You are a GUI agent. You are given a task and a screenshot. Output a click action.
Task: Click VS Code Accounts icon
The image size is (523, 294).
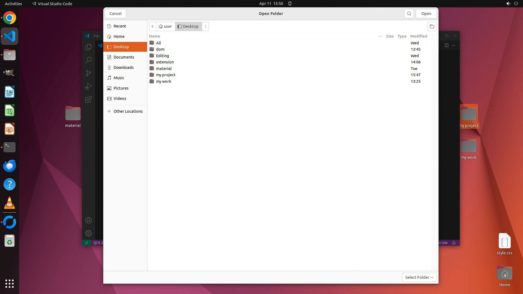(x=89, y=220)
